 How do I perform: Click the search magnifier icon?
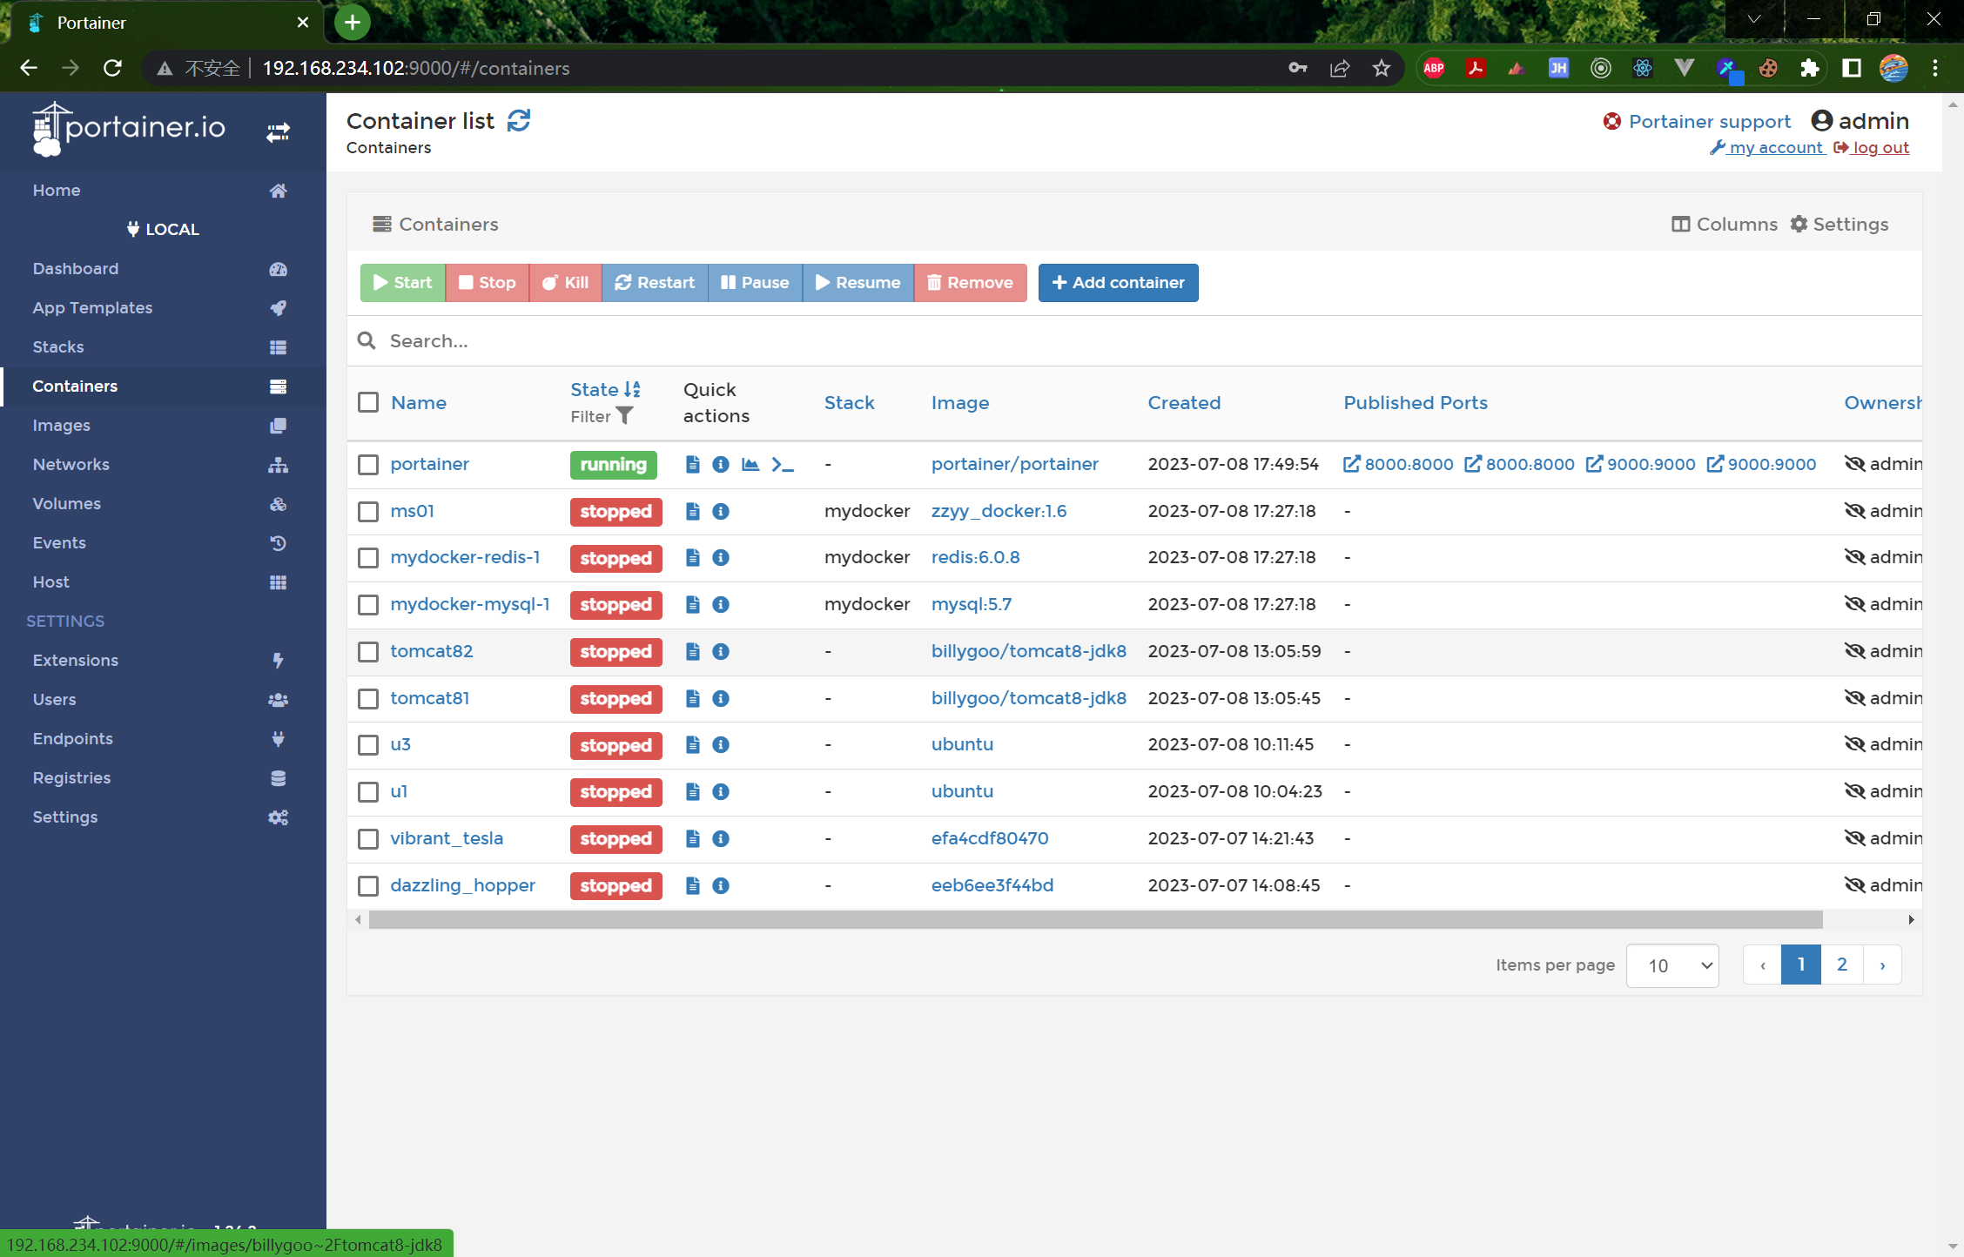point(367,340)
